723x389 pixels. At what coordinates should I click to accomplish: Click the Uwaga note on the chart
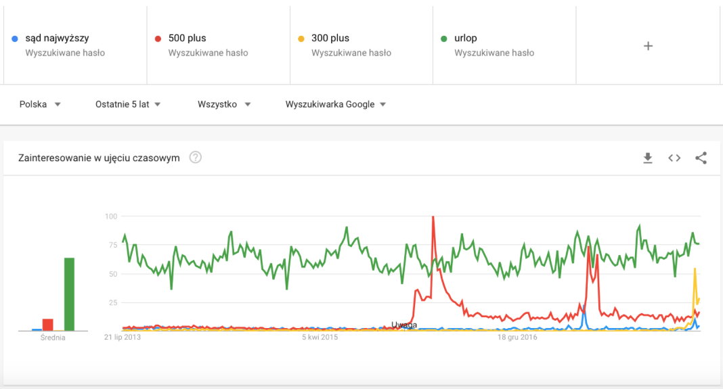pyautogui.click(x=404, y=325)
